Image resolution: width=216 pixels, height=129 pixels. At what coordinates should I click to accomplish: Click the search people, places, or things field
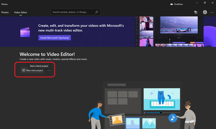click(76, 12)
